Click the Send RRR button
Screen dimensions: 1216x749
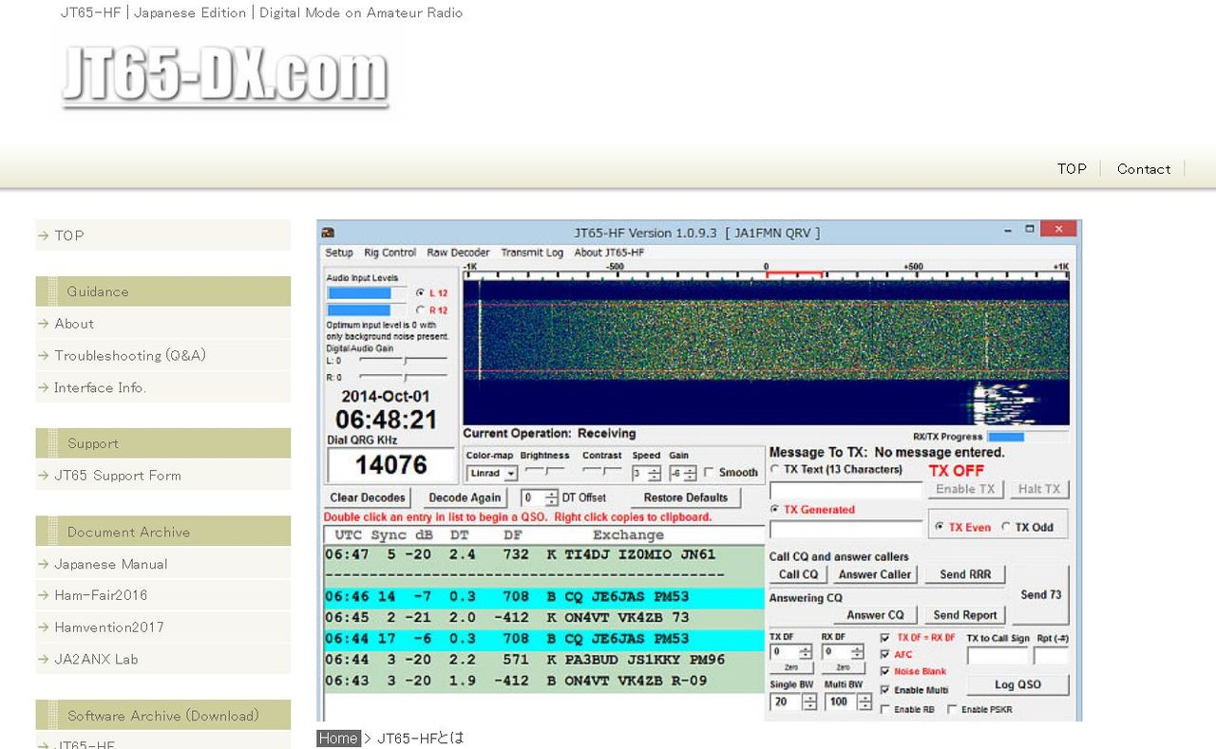[965, 574]
